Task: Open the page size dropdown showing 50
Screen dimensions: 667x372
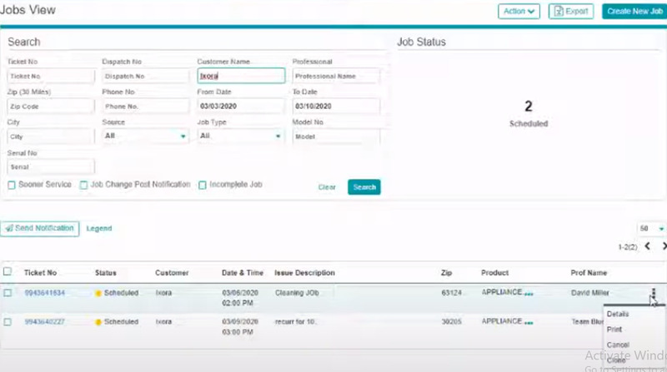Action: pyautogui.click(x=651, y=229)
